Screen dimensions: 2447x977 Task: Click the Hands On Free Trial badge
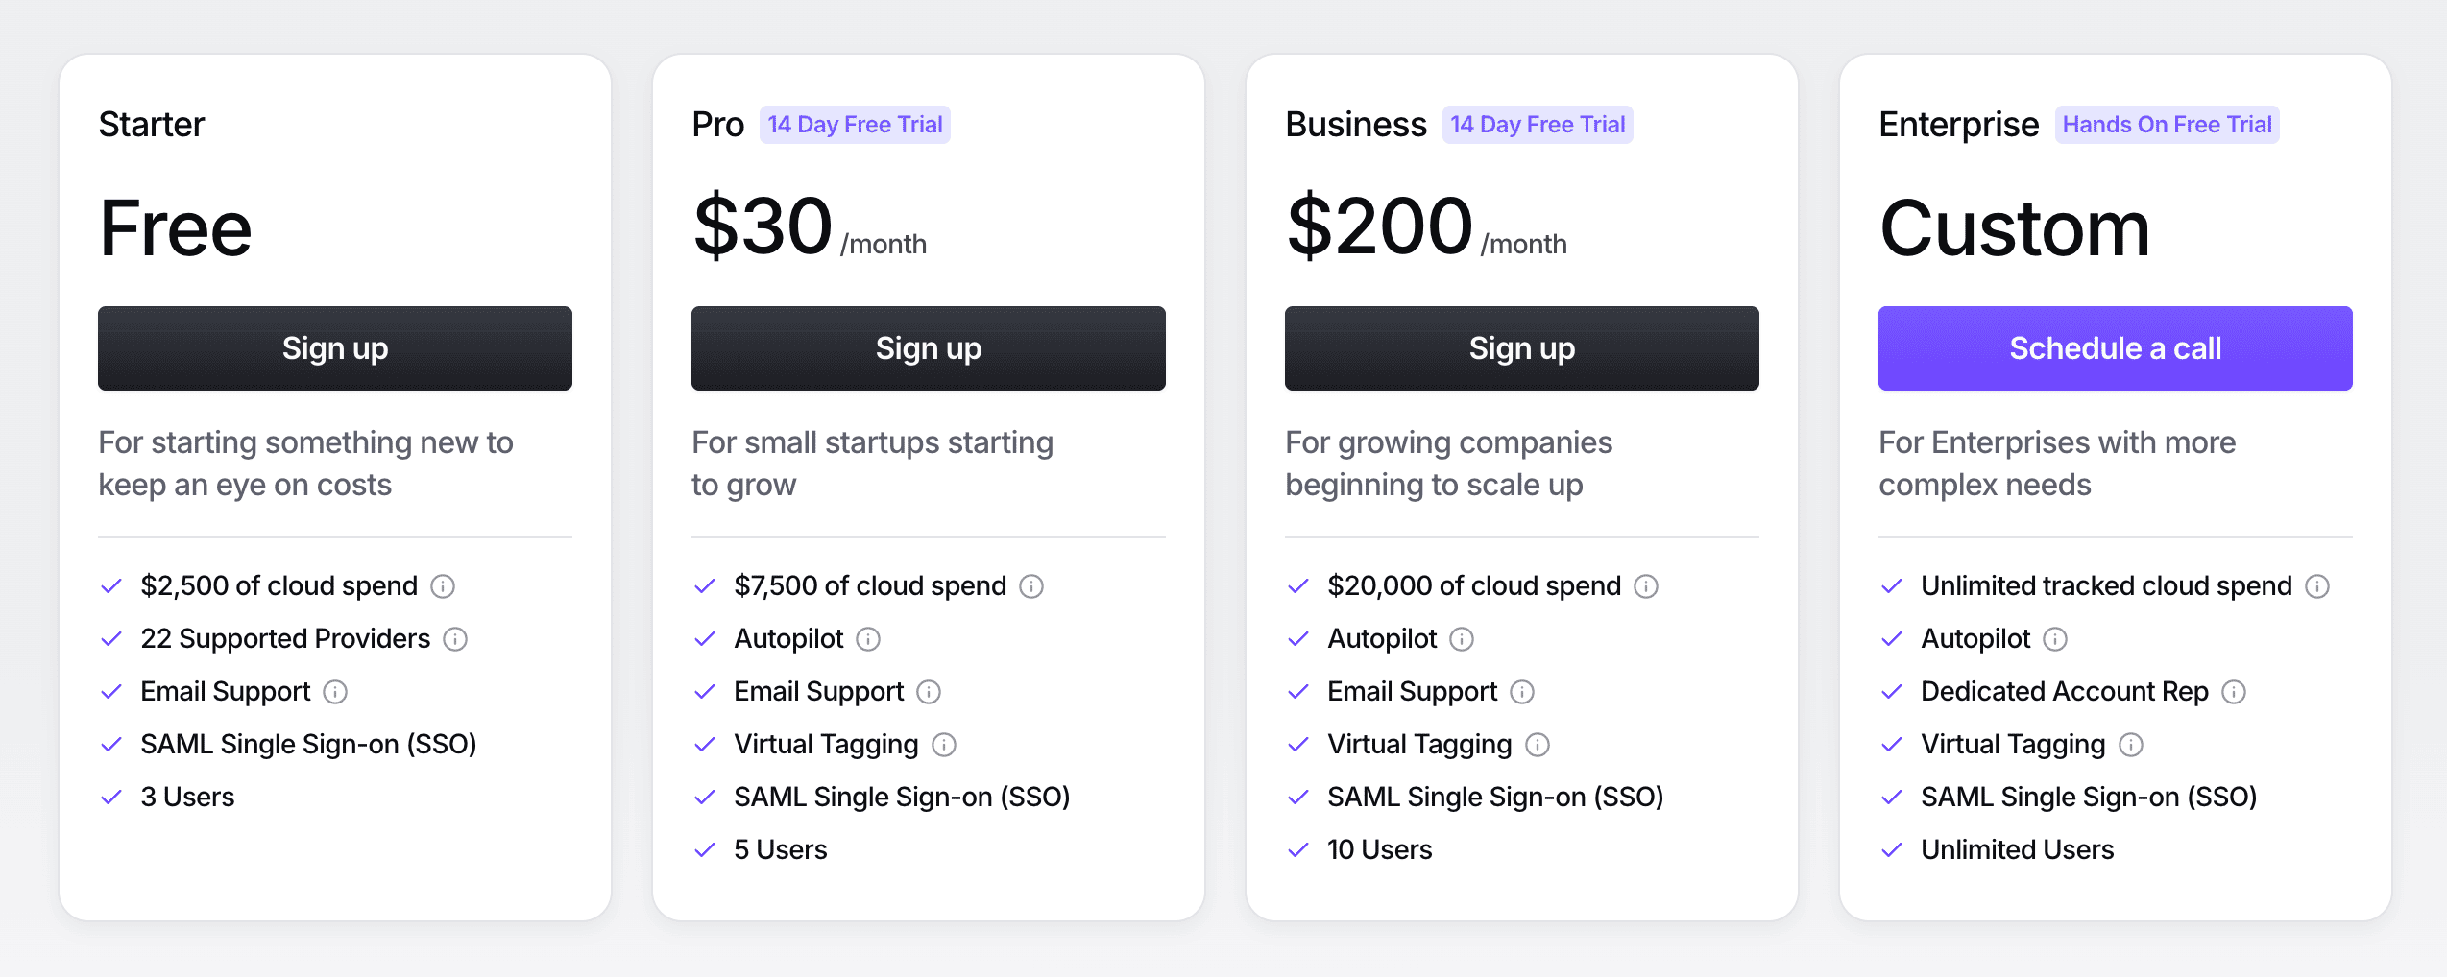coord(2167,124)
